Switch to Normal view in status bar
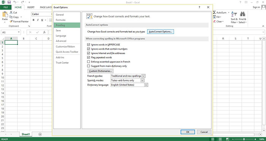 213,139
